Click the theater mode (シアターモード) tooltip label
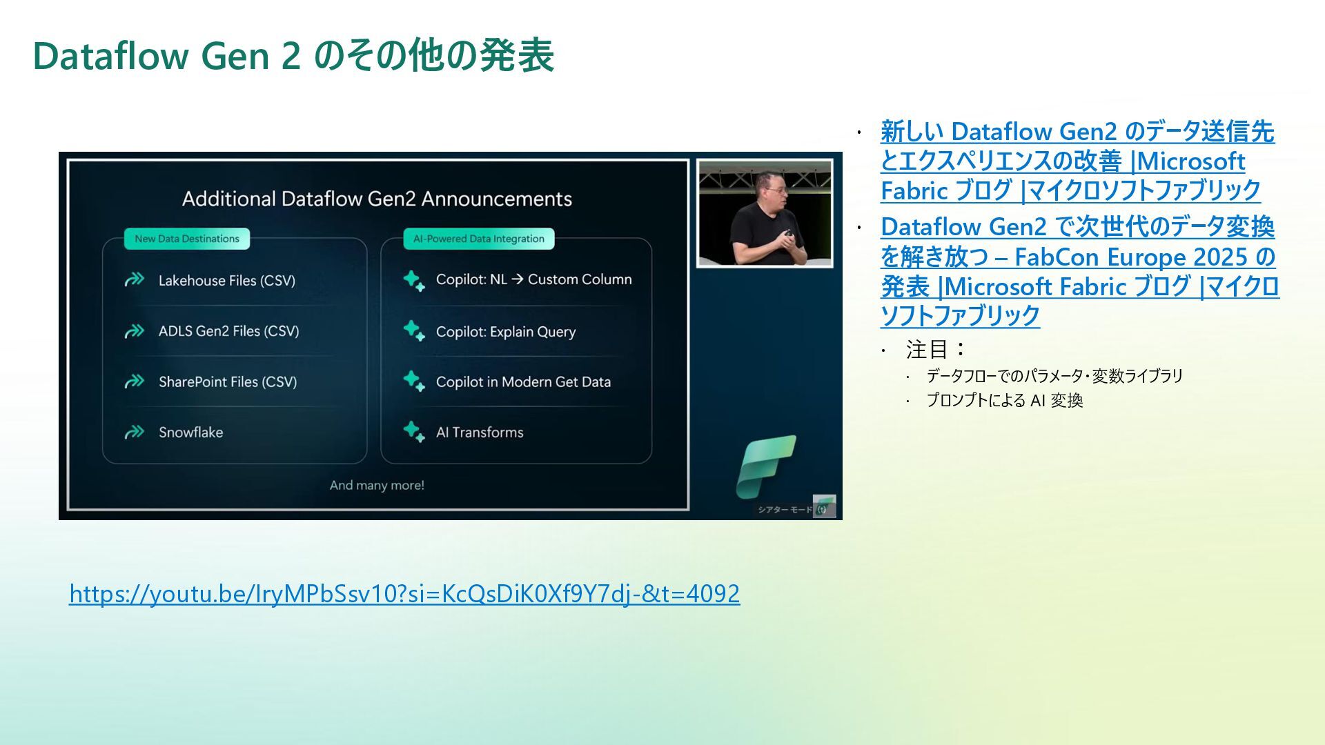 click(785, 510)
